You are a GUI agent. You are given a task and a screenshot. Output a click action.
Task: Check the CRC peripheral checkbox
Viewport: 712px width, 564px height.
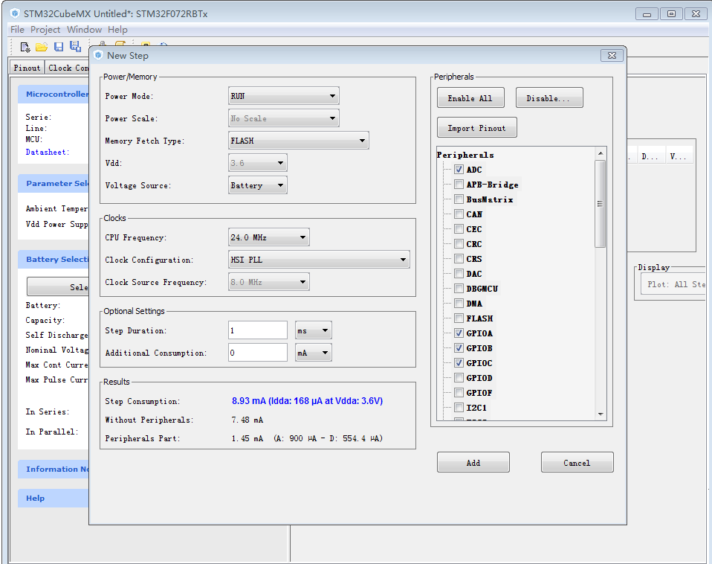coord(459,244)
